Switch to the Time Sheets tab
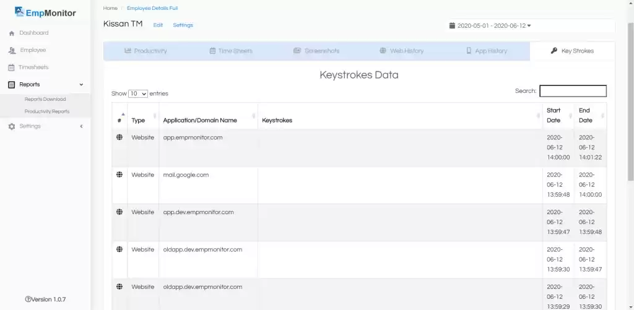The height and width of the screenshot is (310, 634). 231,51
